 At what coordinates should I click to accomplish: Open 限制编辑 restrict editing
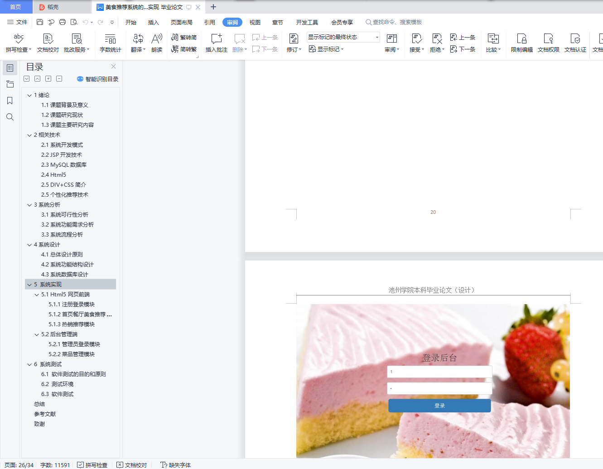(x=522, y=43)
